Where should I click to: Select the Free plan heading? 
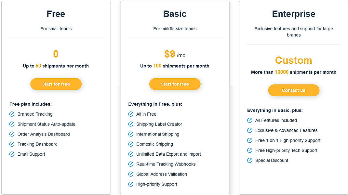56,14
